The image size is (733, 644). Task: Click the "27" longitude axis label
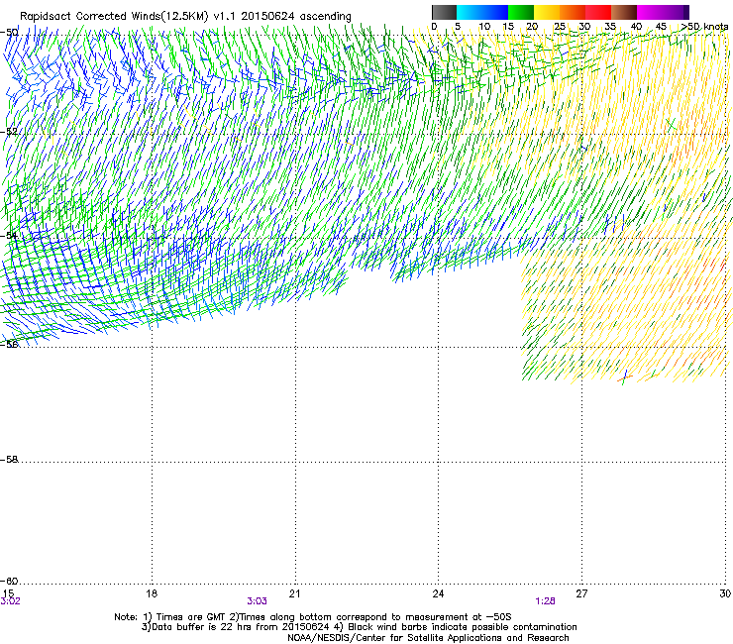(x=581, y=593)
